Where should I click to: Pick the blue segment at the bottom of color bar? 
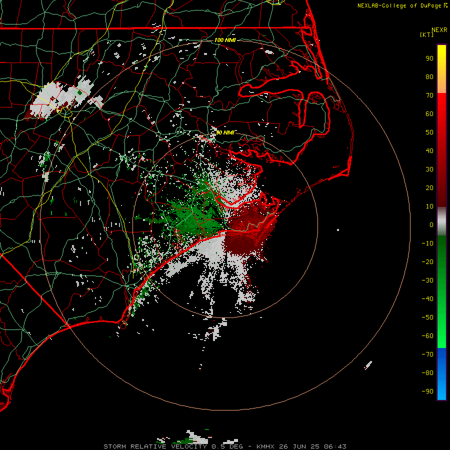[441, 373]
